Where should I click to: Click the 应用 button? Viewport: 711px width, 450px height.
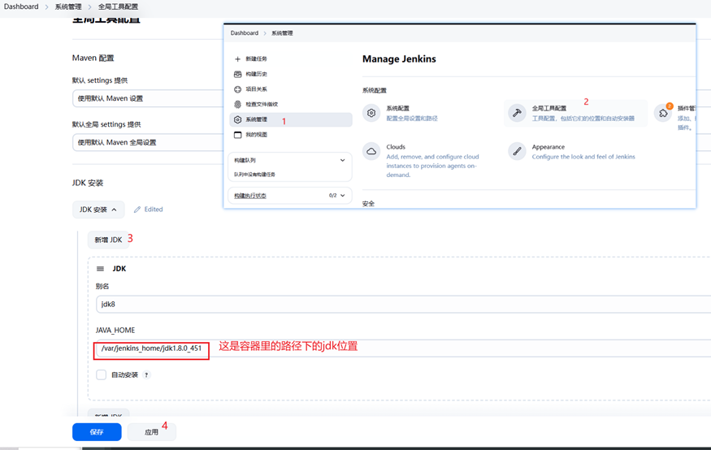151,432
